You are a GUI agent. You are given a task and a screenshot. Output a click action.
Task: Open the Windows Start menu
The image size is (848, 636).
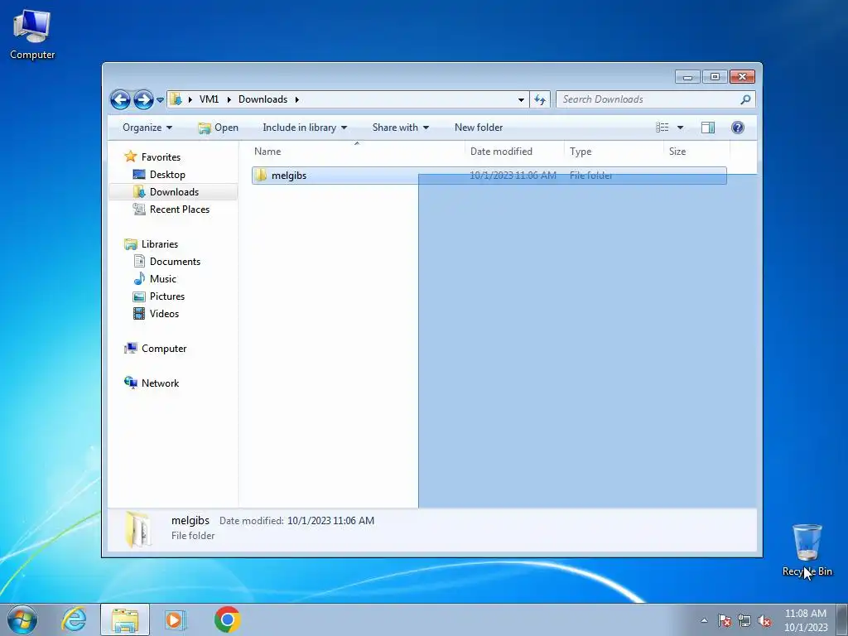pyautogui.click(x=22, y=619)
